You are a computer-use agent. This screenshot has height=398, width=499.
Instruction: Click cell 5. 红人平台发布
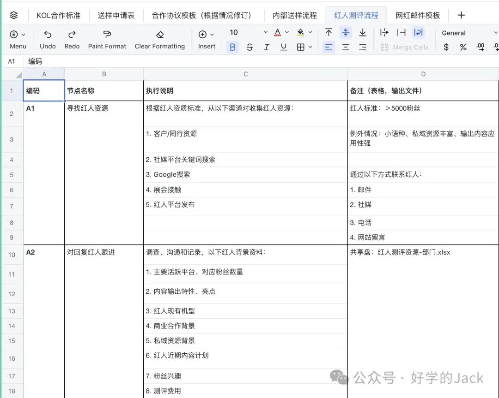coord(245,206)
